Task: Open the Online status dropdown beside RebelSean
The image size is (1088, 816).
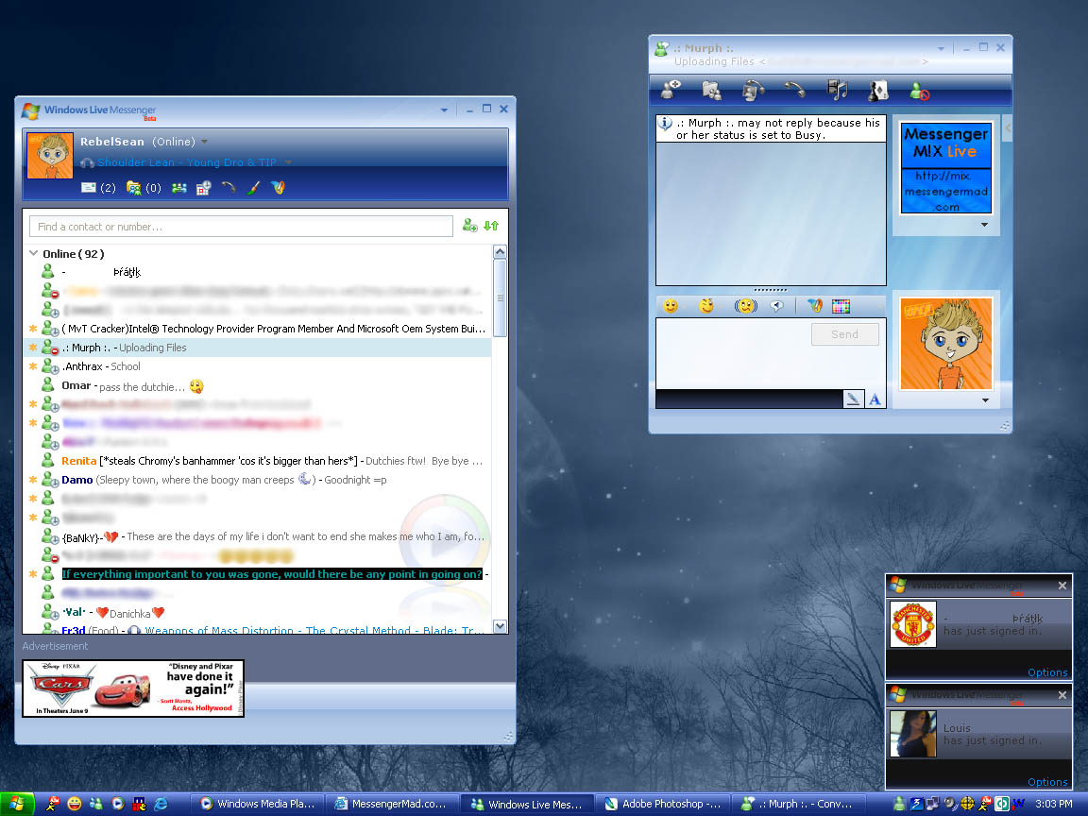Action: click(204, 142)
